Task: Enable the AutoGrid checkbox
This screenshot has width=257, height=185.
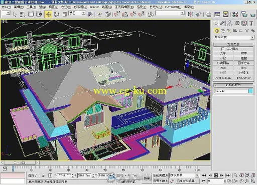Action: pos(222,49)
